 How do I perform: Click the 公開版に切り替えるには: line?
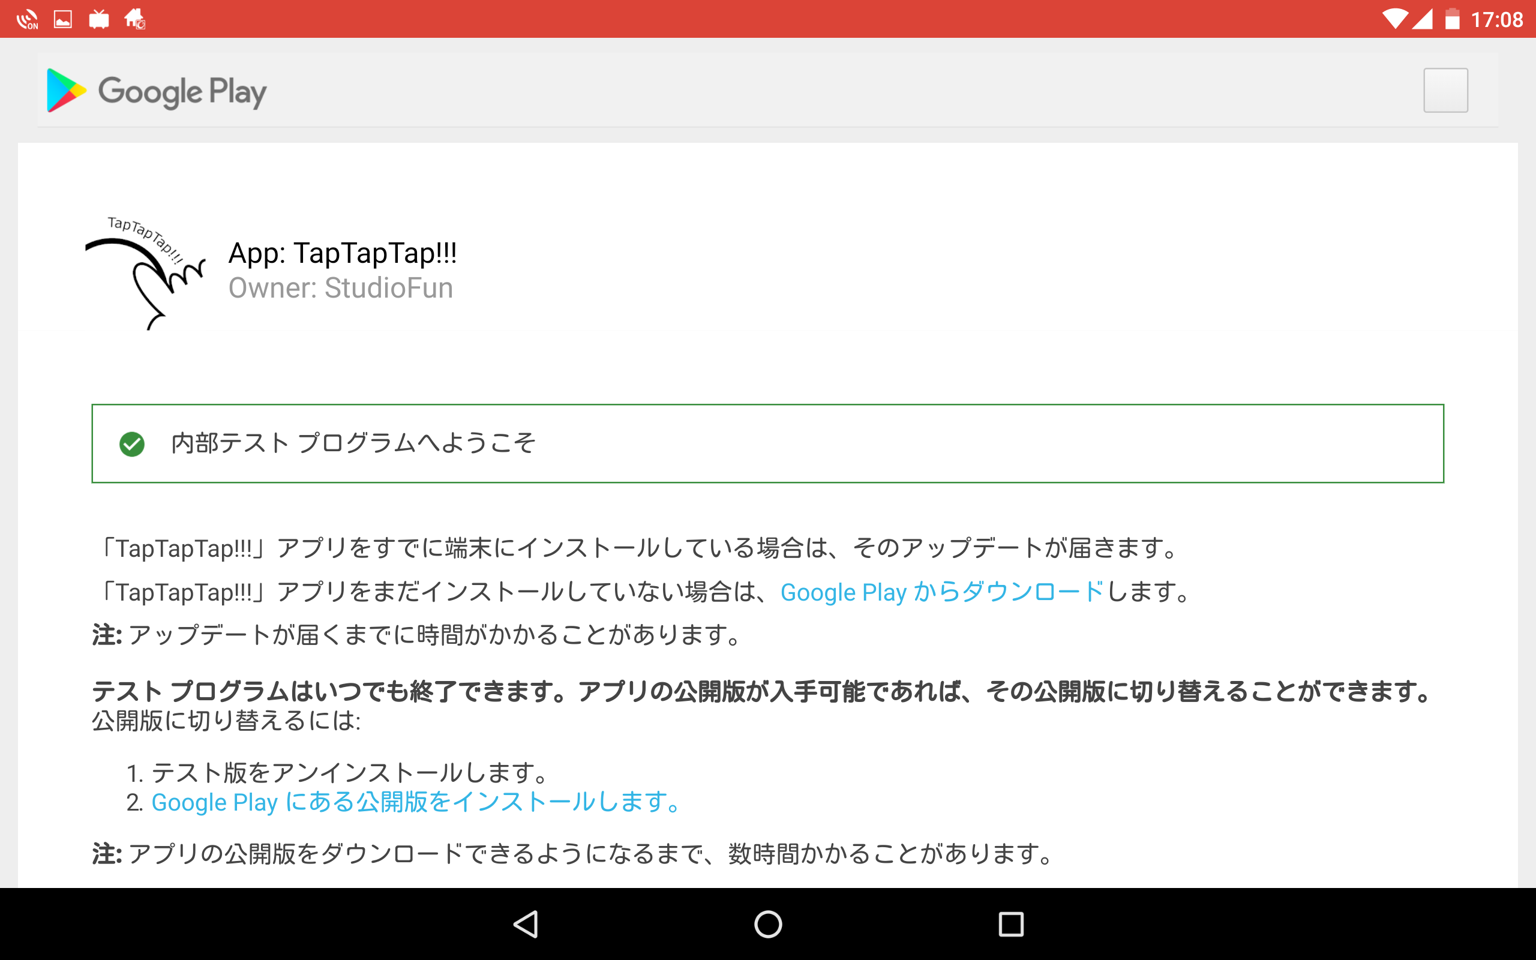pos(227,721)
